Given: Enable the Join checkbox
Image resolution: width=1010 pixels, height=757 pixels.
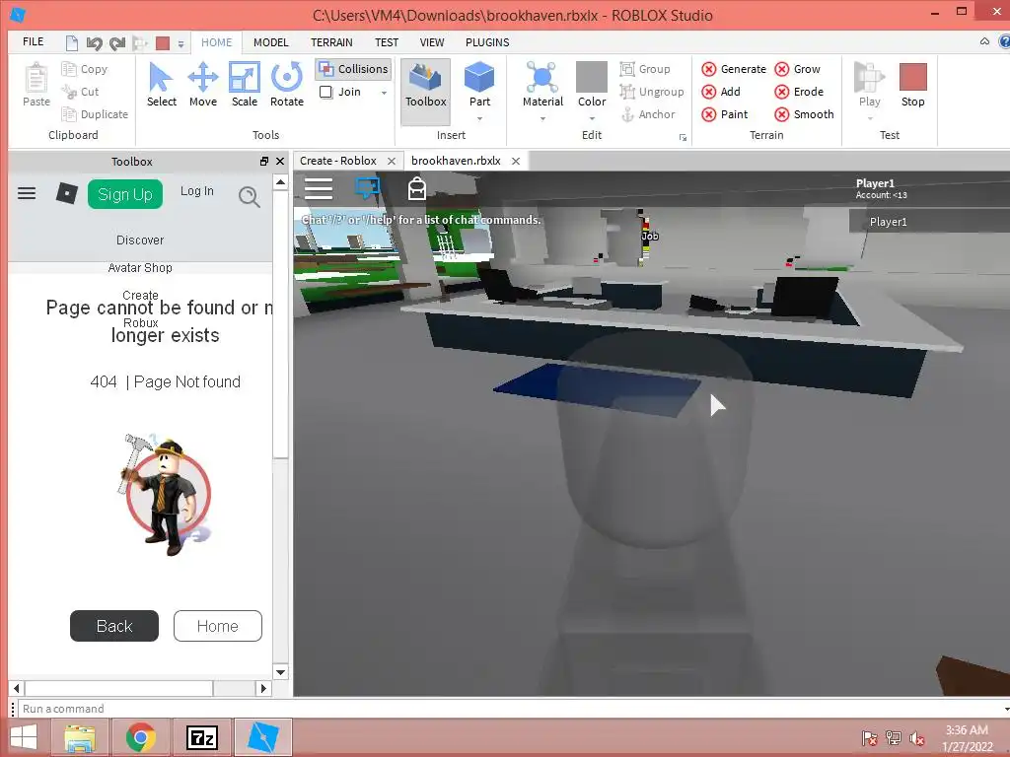Looking at the screenshot, I should coord(325,92).
